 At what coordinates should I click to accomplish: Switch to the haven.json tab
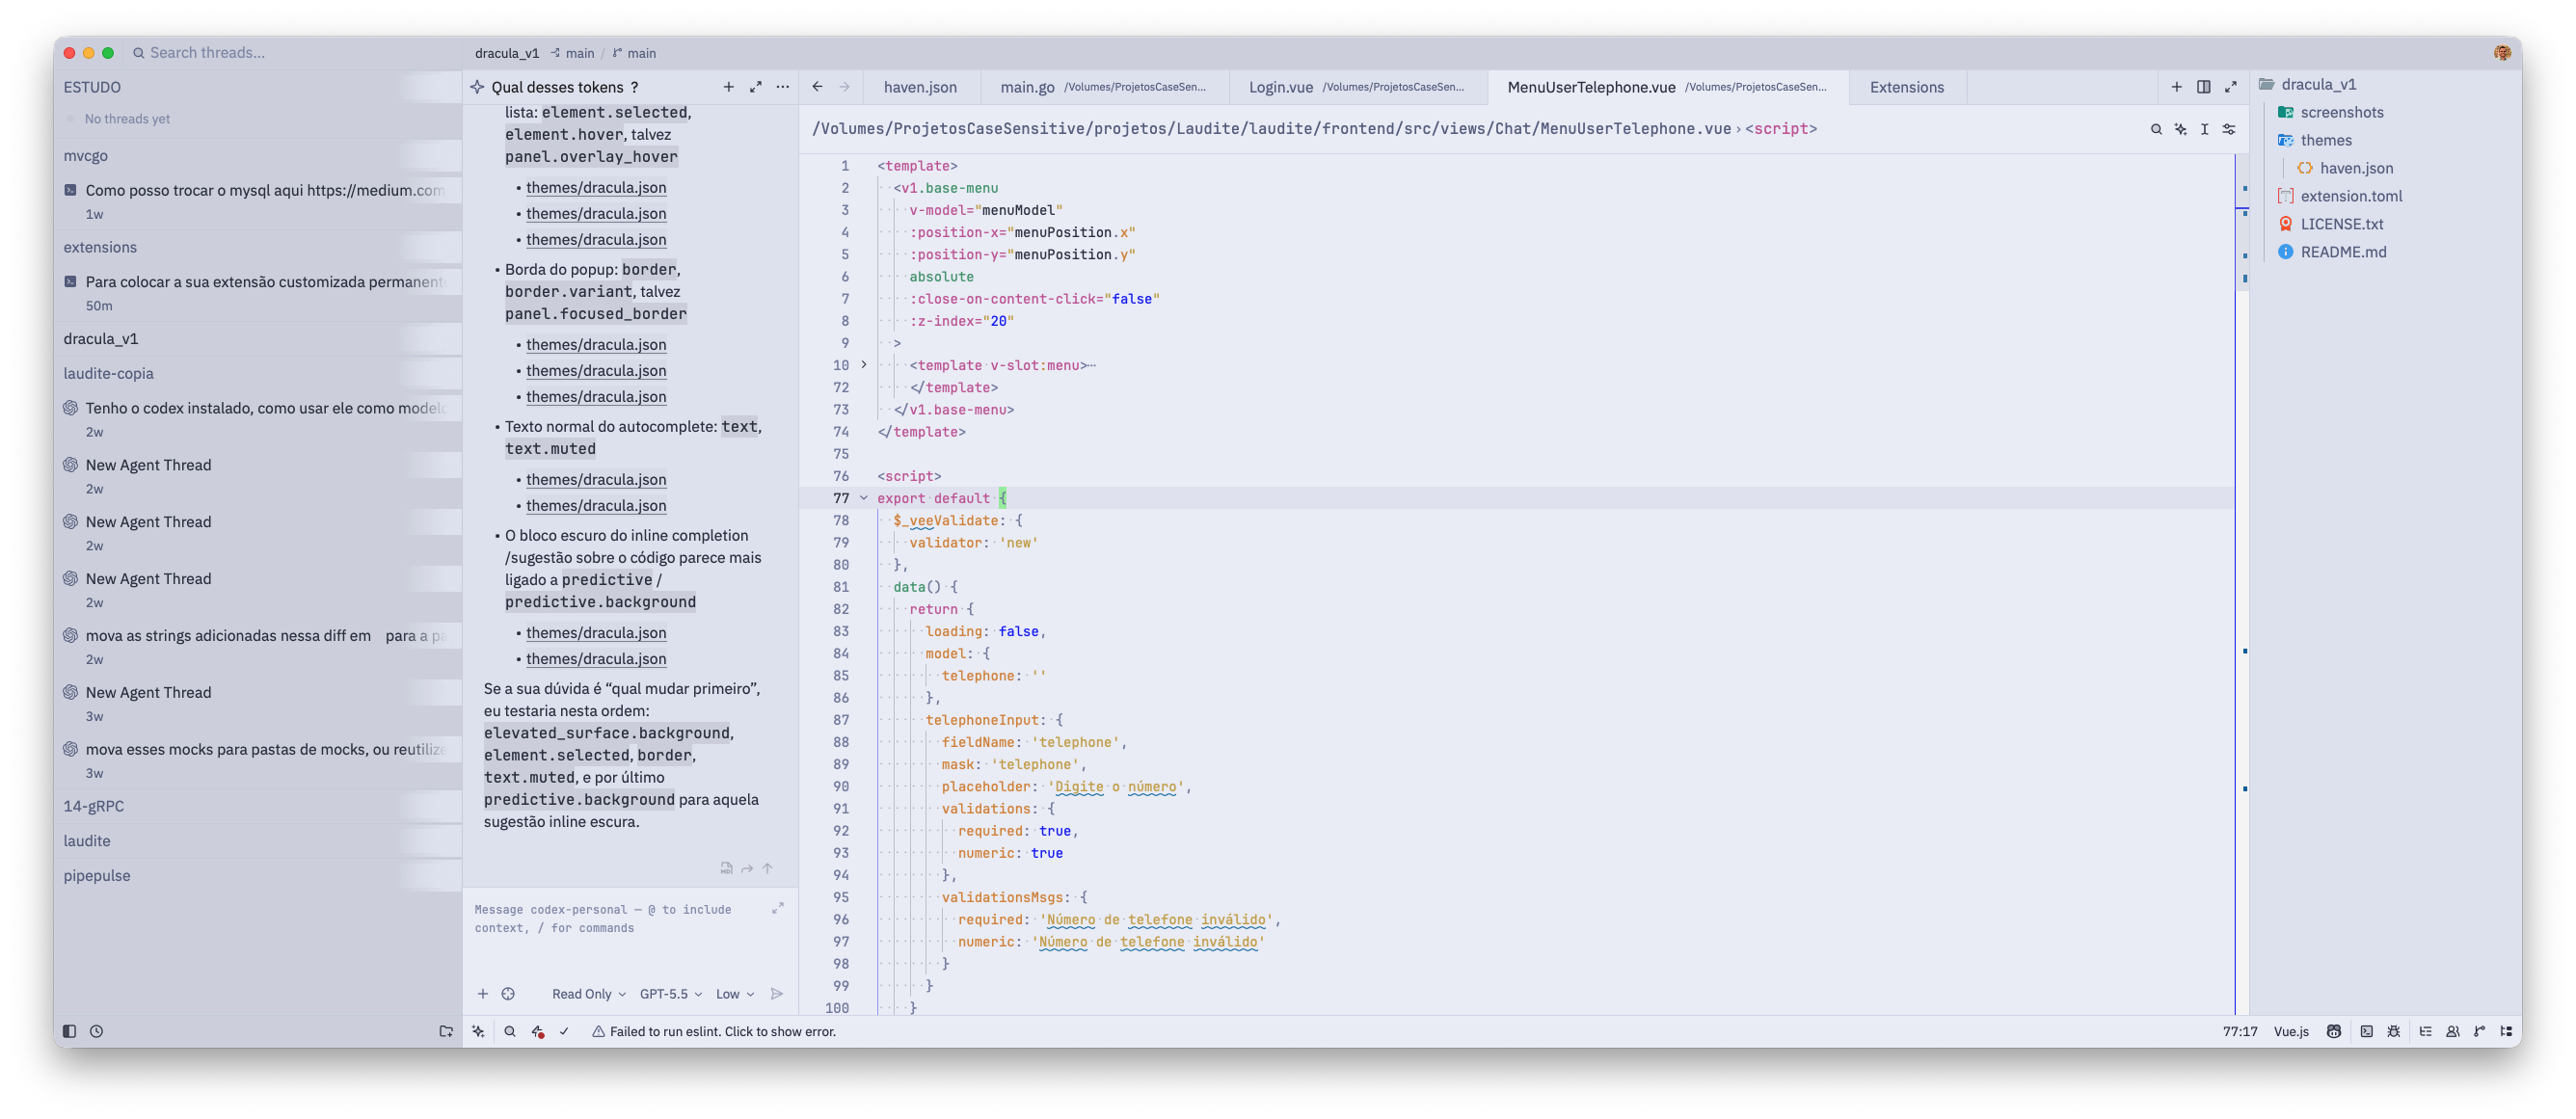[x=920, y=87]
